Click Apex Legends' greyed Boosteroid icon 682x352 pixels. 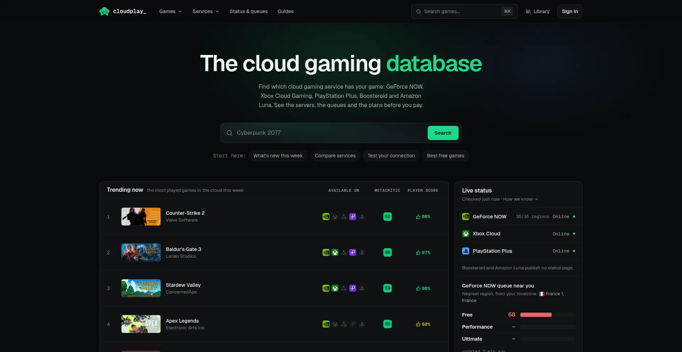click(353, 324)
